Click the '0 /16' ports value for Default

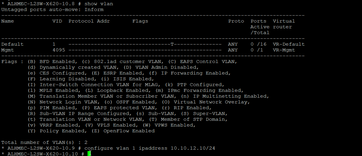[x=258, y=44]
